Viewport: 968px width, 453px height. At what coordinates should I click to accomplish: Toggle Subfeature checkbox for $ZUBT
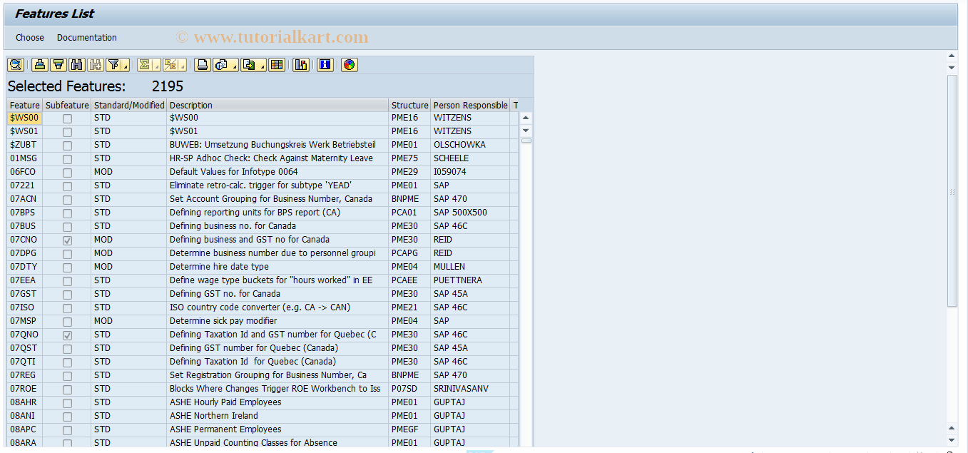click(x=67, y=146)
